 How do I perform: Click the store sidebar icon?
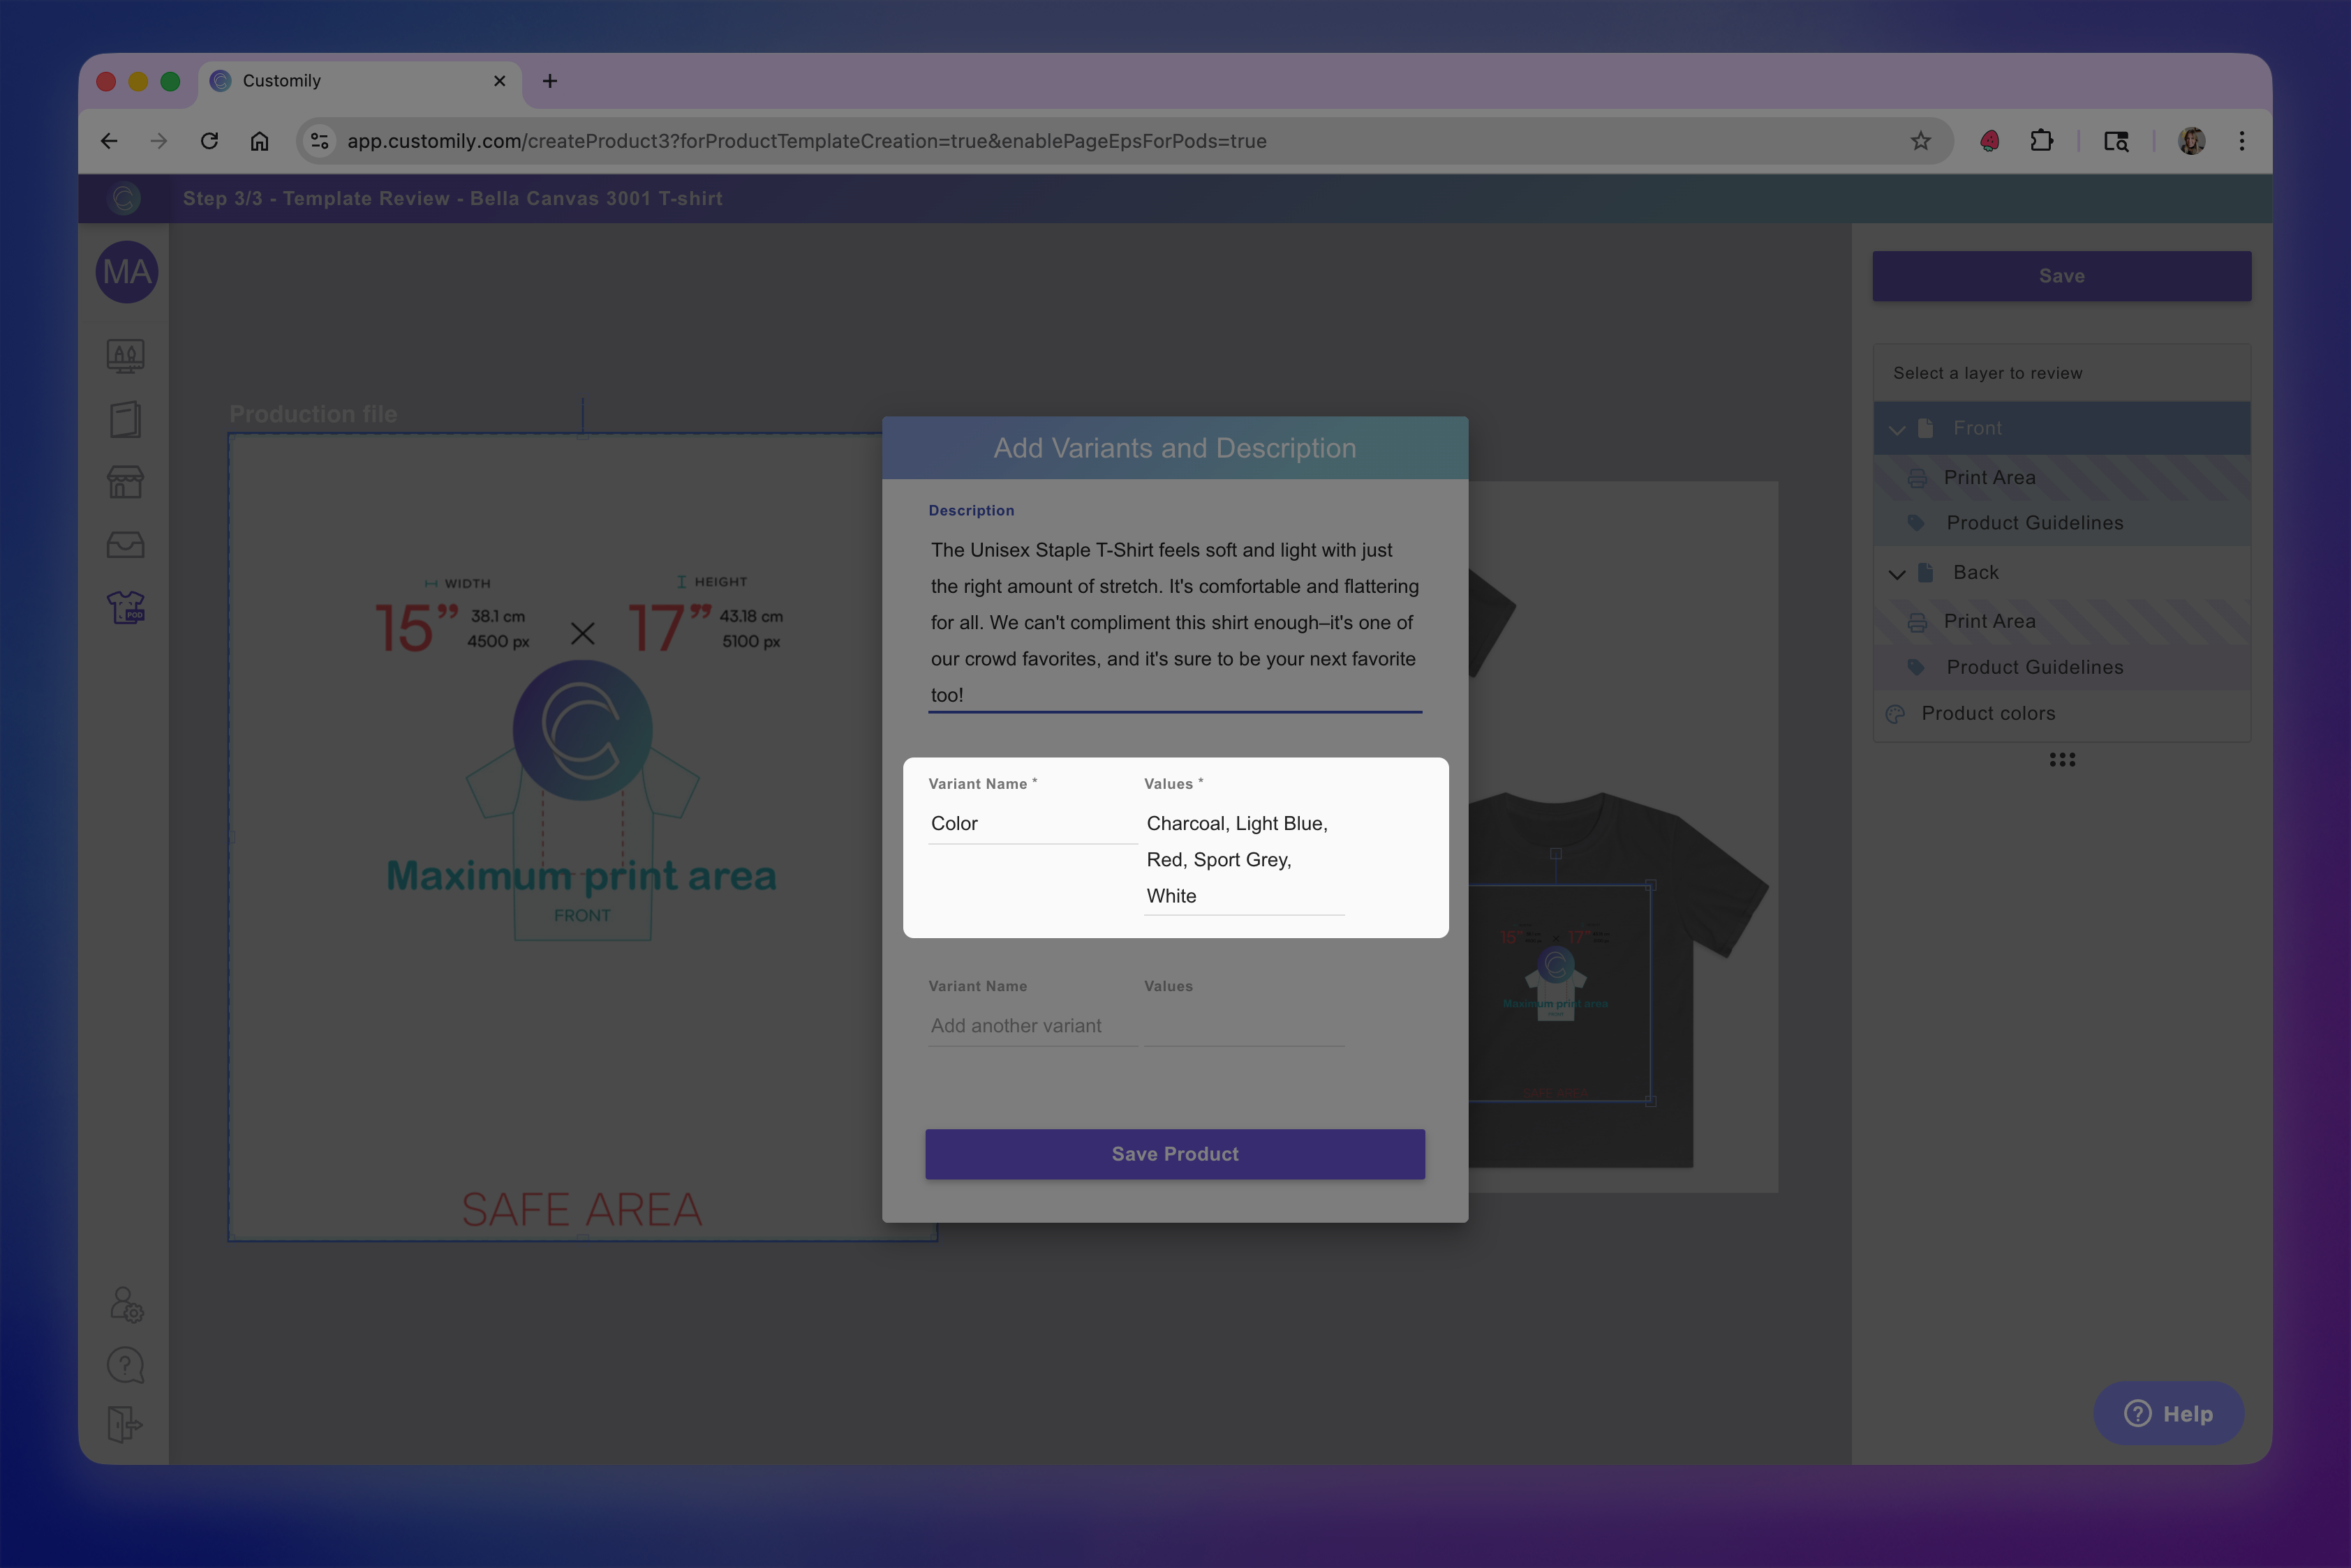(x=126, y=482)
